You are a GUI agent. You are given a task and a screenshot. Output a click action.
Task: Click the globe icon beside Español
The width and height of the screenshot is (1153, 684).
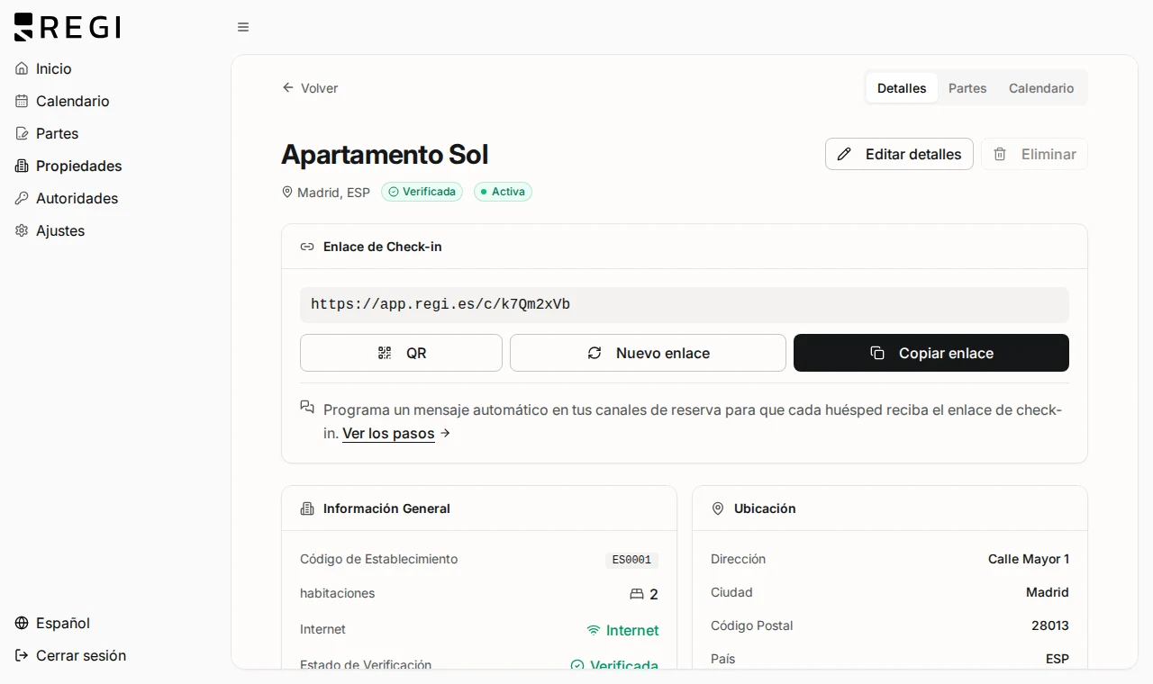22,623
